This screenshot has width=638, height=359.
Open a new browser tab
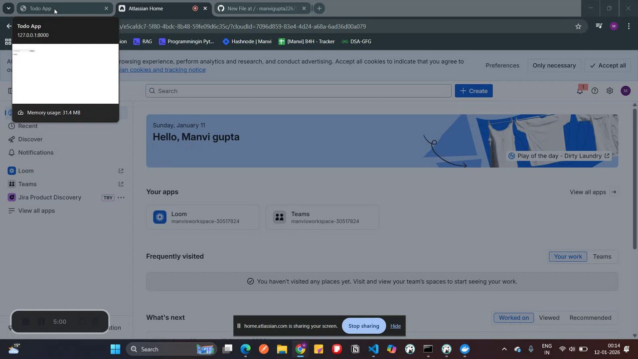coord(319,8)
